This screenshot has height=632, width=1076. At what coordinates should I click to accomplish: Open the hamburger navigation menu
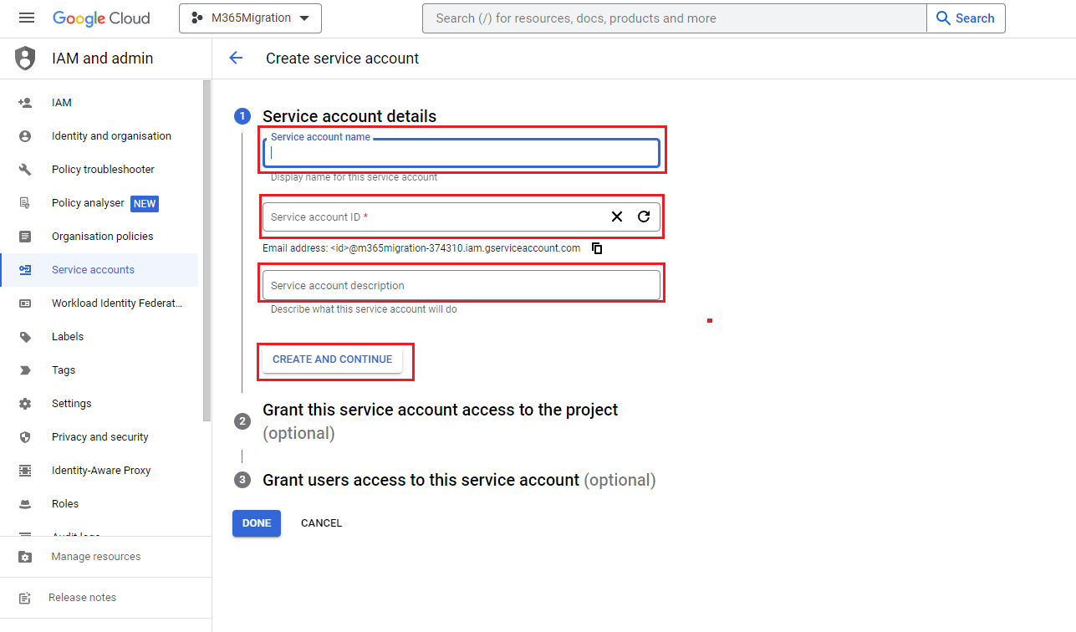coord(27,18)
